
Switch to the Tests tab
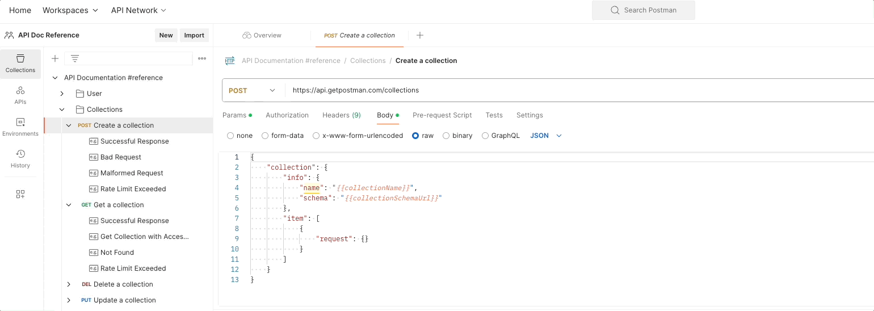click(494, 115)
